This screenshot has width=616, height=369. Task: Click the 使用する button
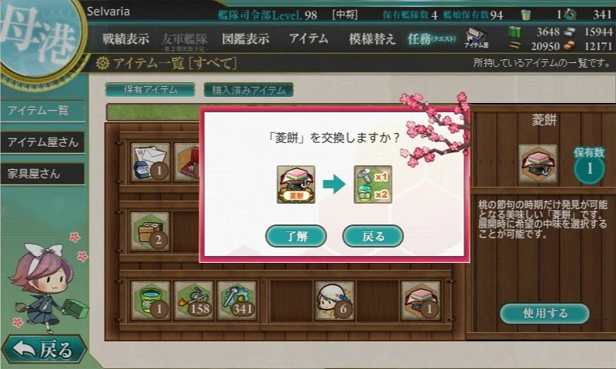pyautogui.click(x=544, y=314)
